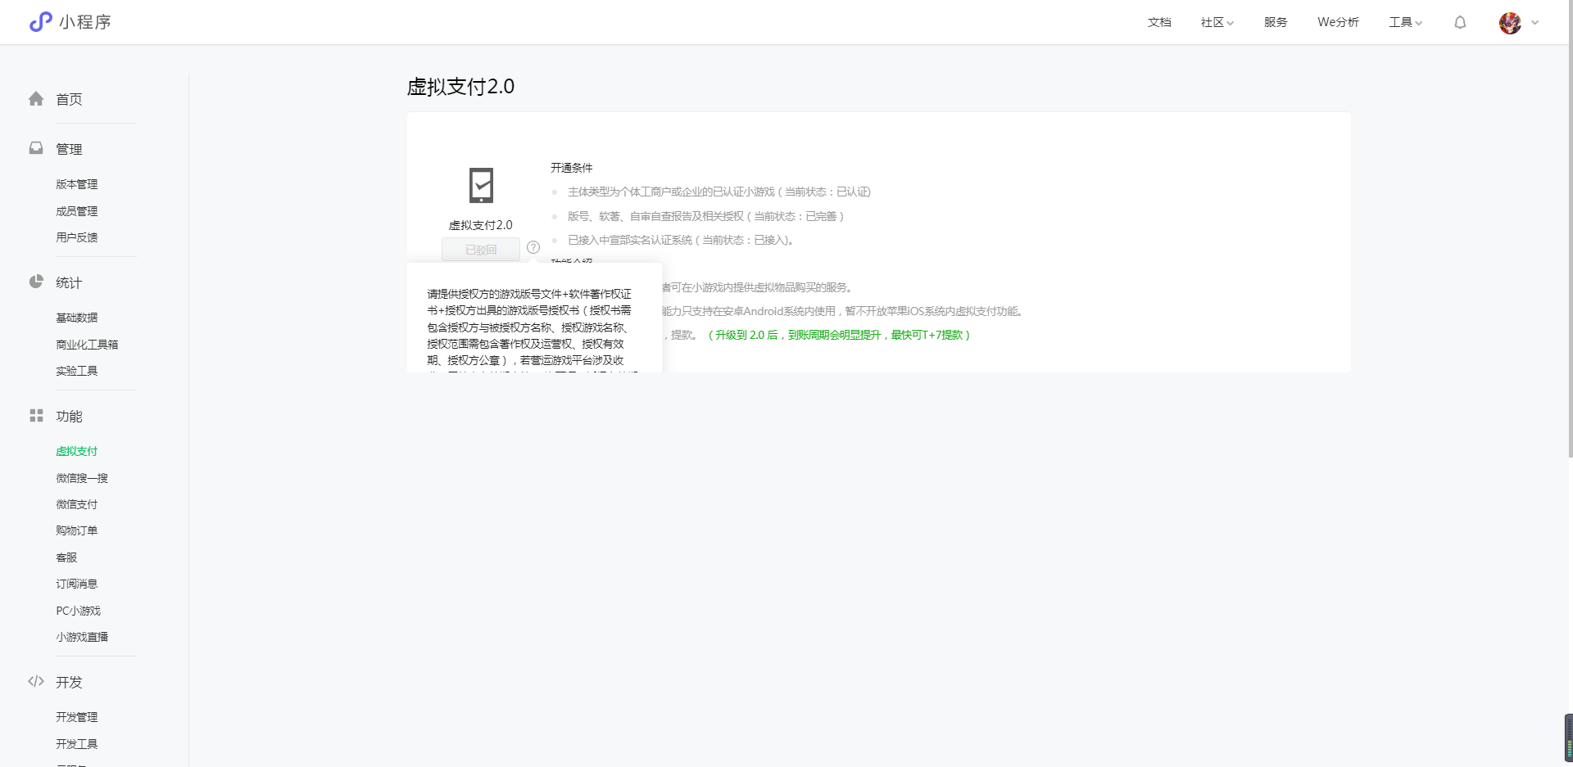Open 版本管理 page
The image size is (1573, 767).
coord(77,184)
